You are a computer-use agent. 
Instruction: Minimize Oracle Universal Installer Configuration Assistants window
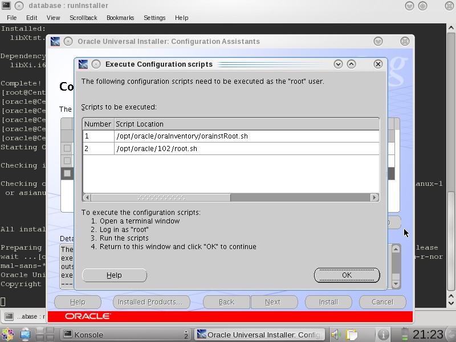[x=378, y=41]
